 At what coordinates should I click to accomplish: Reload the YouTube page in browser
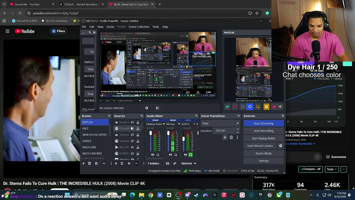(20, 13)
